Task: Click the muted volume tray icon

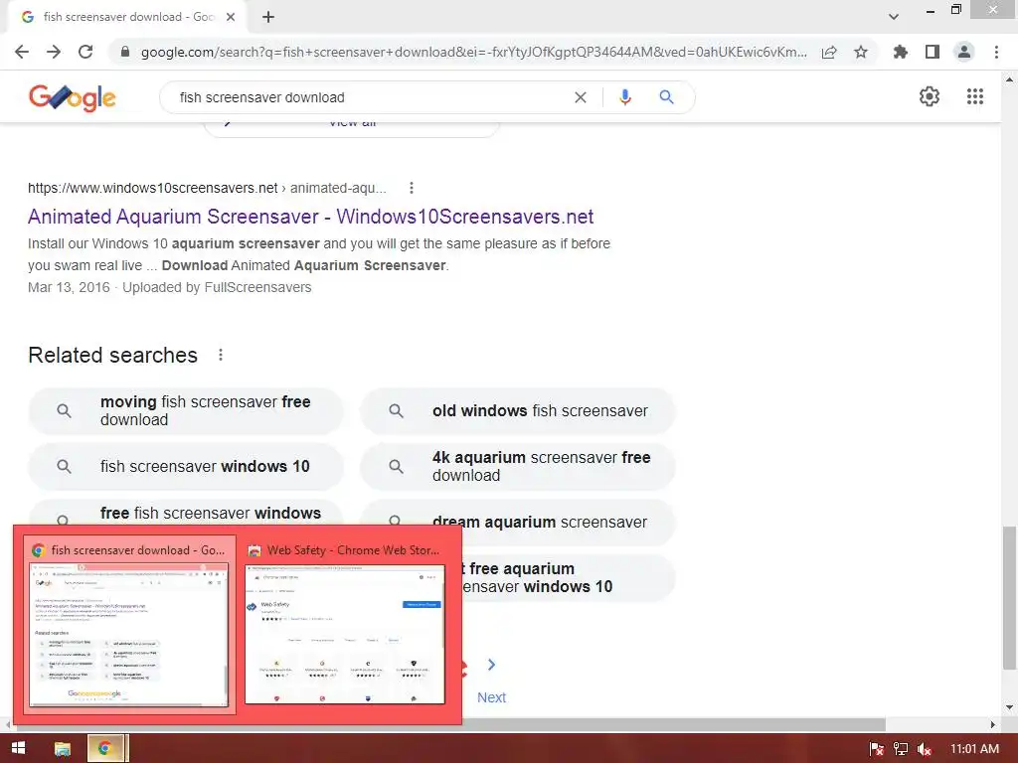Action: pyautogui.click(x=925, y=749)
